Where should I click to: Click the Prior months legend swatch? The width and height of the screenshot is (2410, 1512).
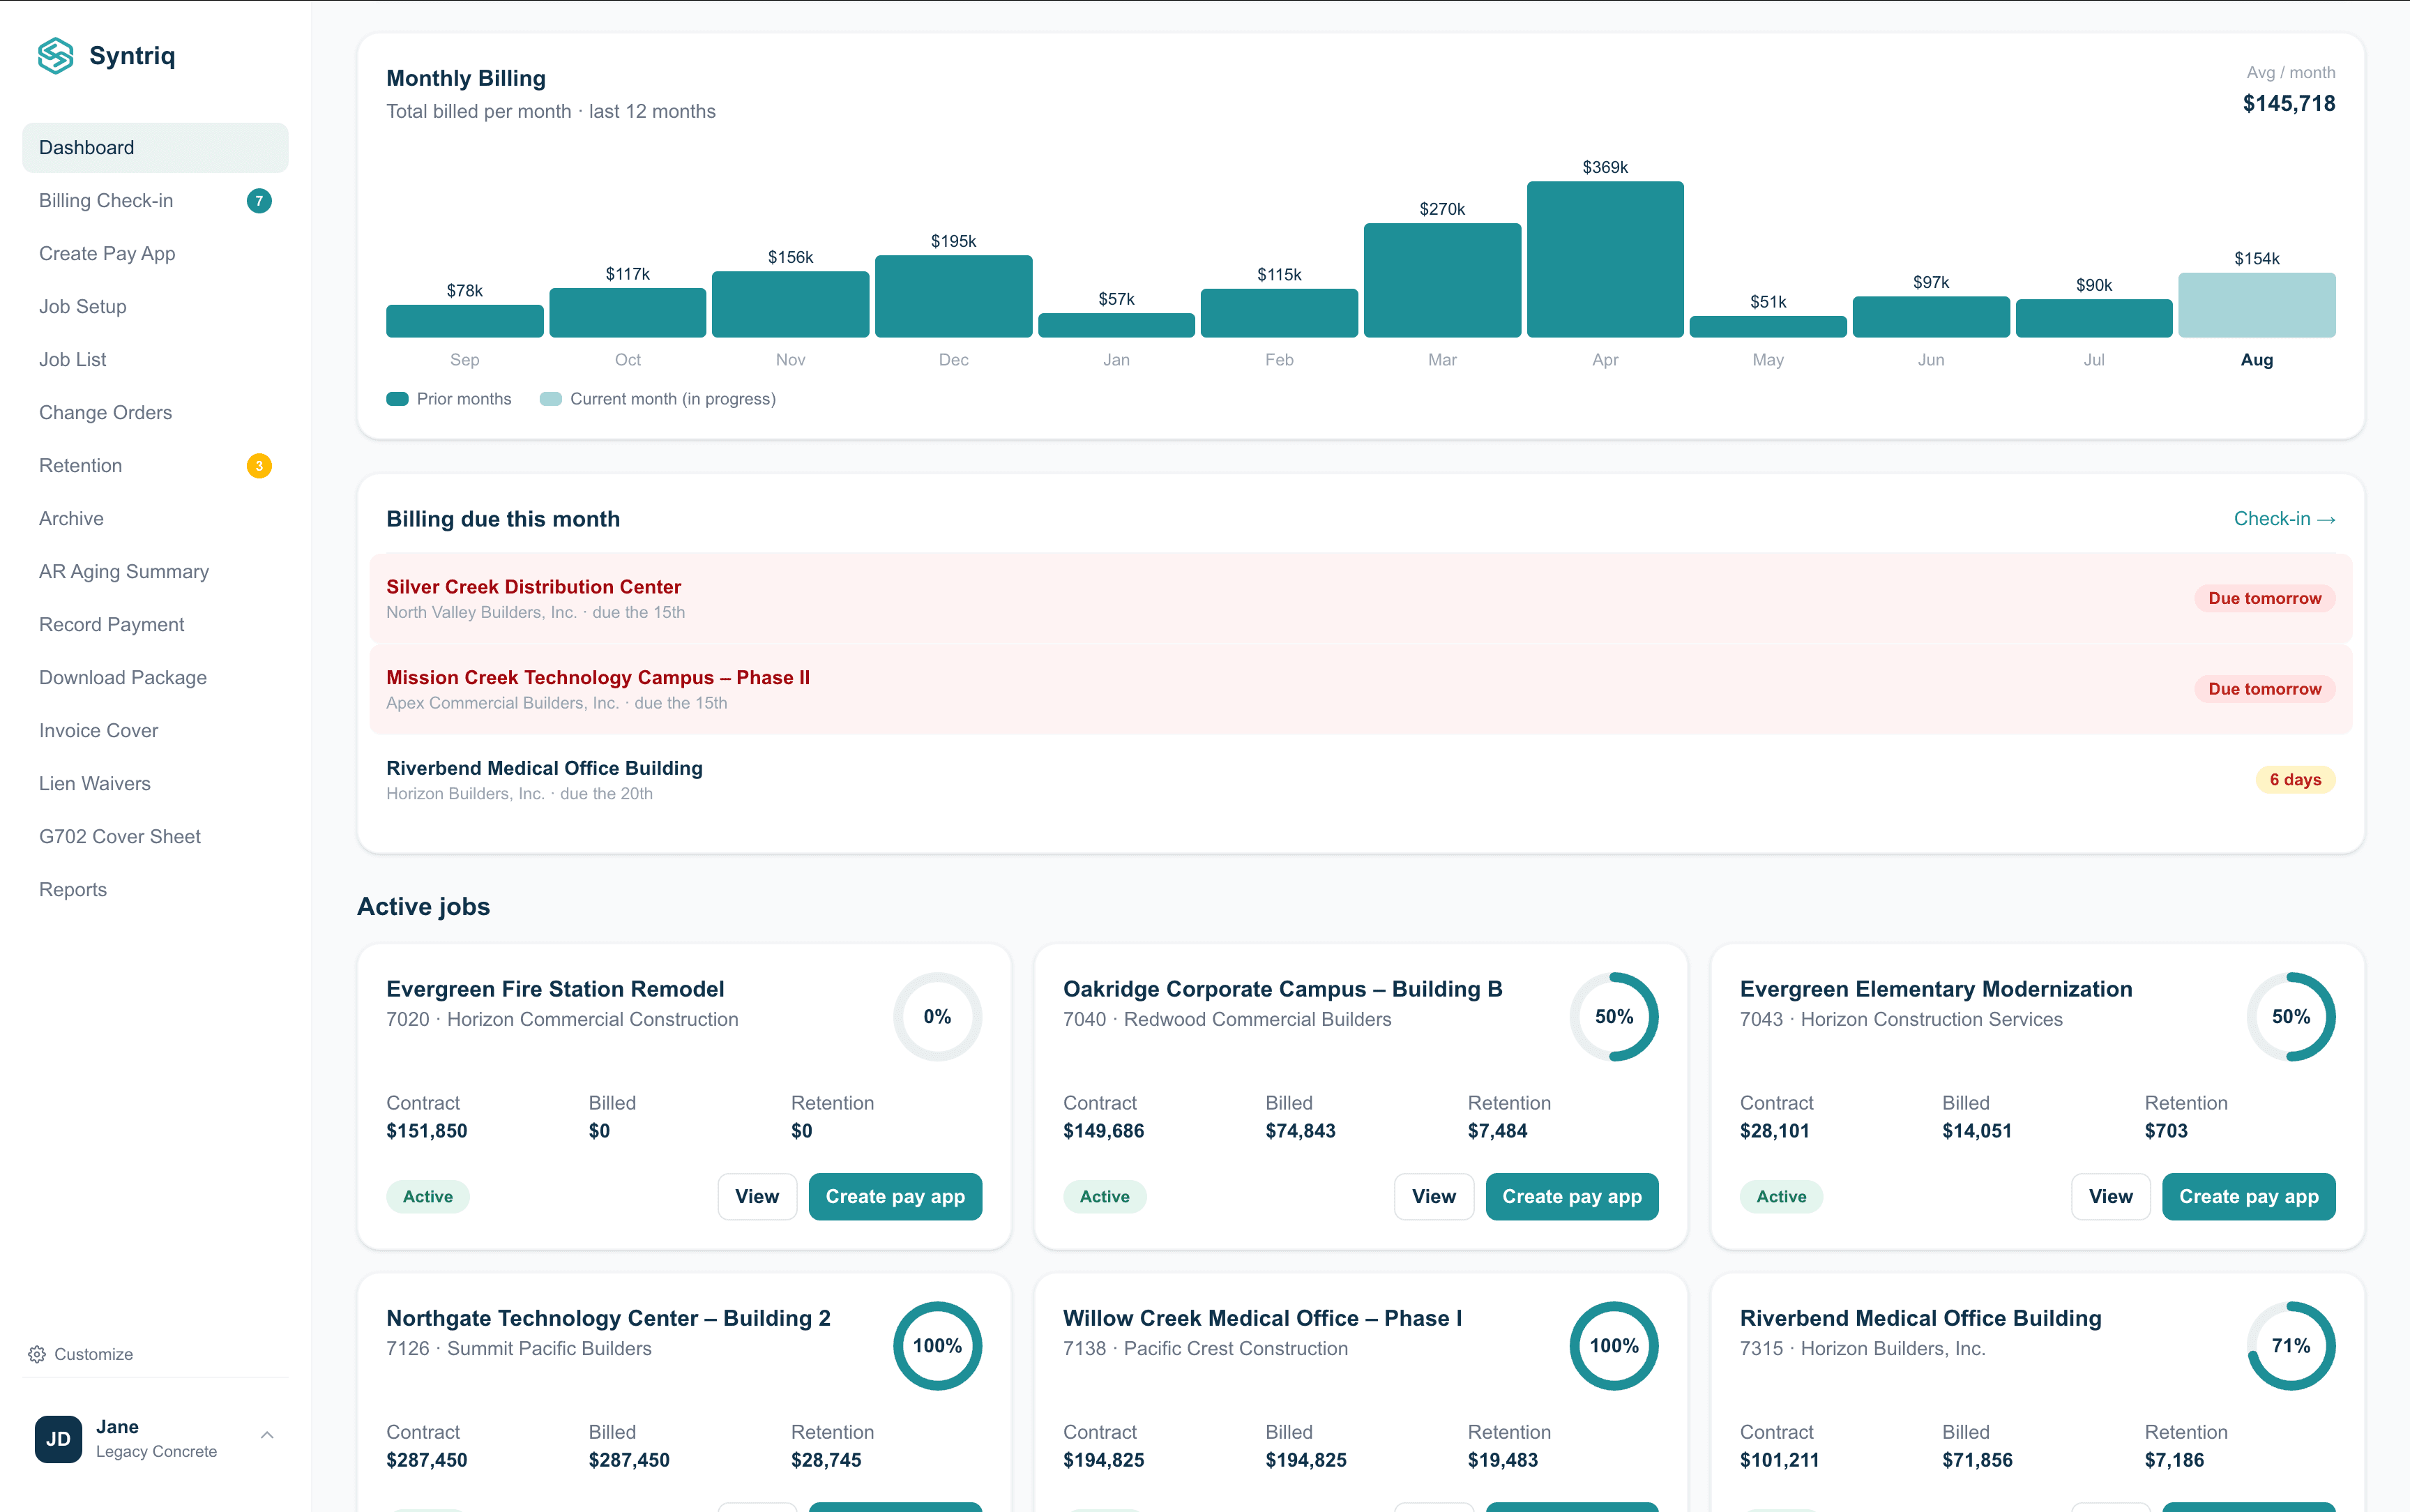(397, 399)
